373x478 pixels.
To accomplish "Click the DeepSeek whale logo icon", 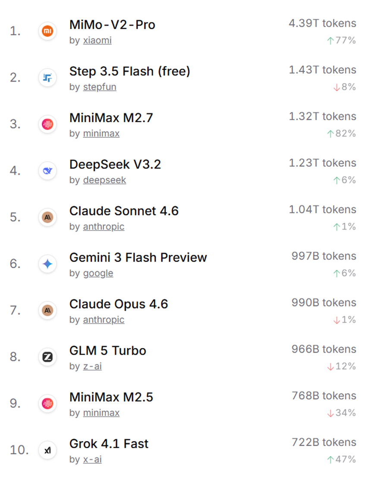I will (x=47, y=171).
